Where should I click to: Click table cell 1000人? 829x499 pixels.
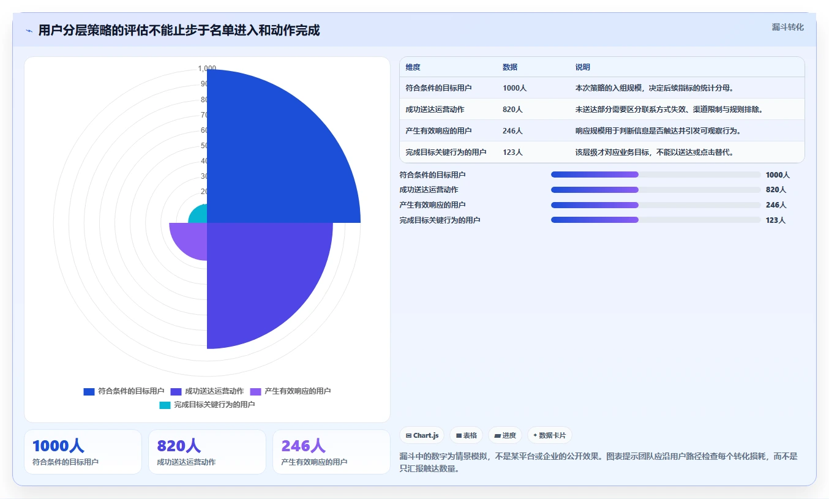point(514,88)
